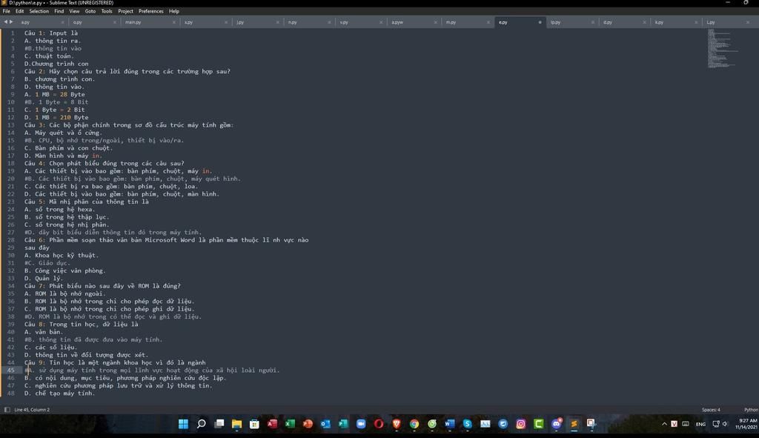The height and width of the screenshot is (438, 759).
Task: Open the Find menu
Action: point(59,11)
